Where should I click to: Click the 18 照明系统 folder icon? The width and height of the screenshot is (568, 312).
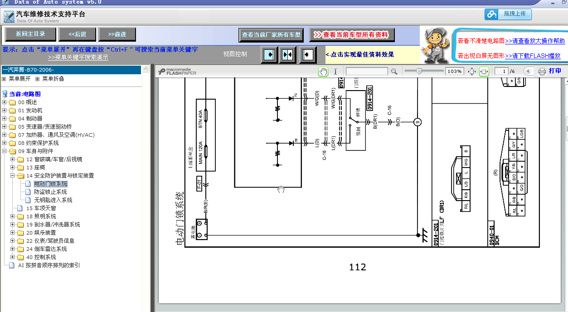point(20,216)
